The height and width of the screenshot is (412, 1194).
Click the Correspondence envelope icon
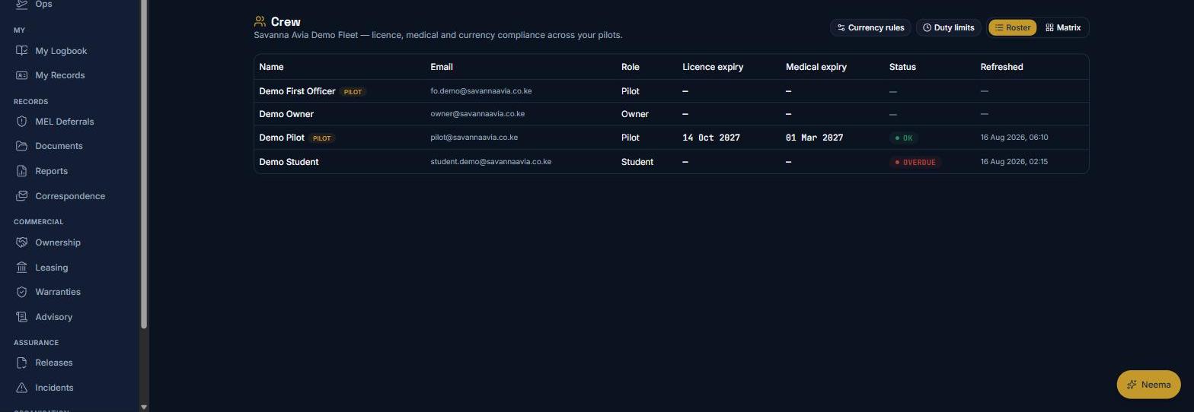[x=21, y=196]
